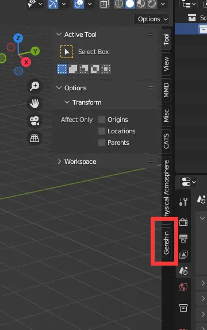Select Scene Collection icon in Outliner
The height and width of the screenshot is (330, 207).
[192, 18]
